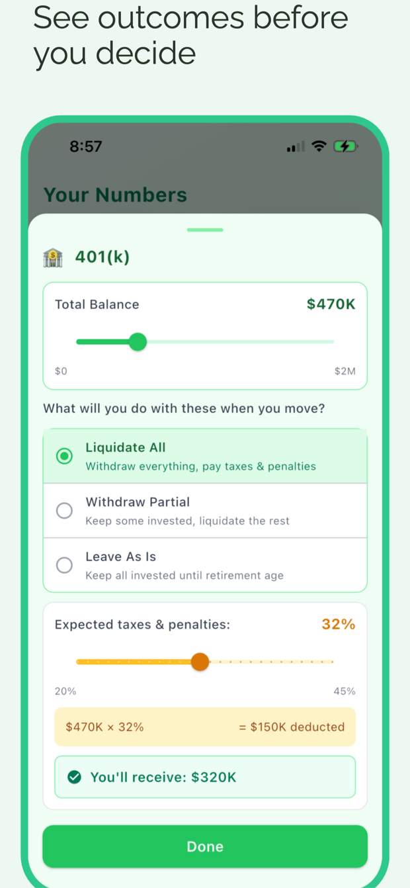Screen dimensions: 410x888
Task: Open the Your Numbers header
Action: 115,195
